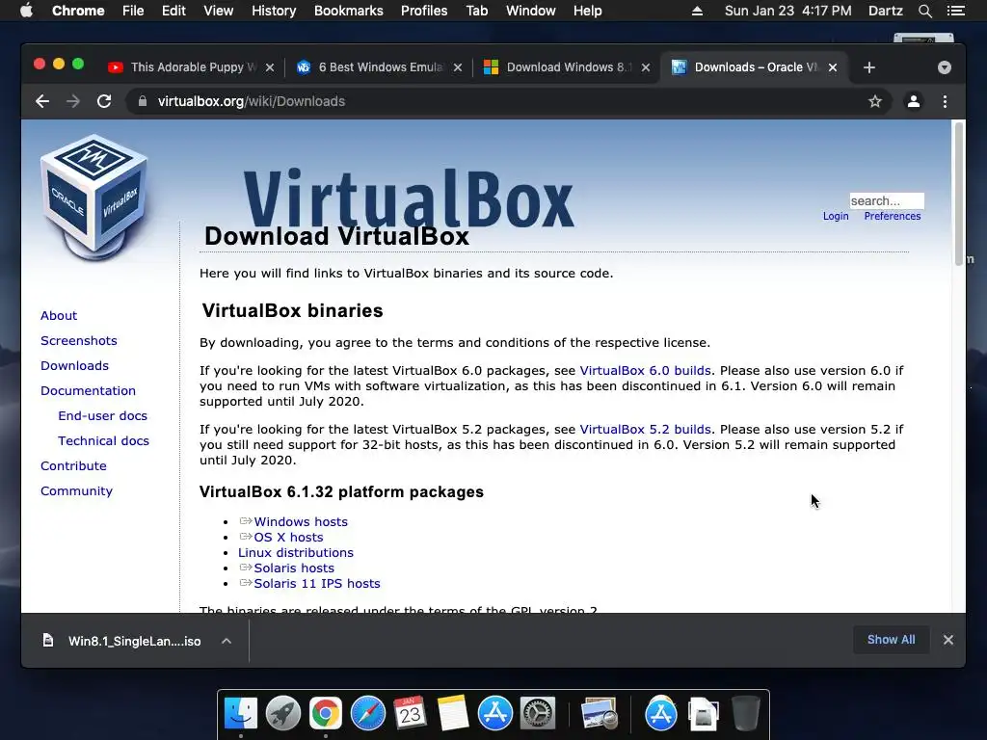Close the 6 Best Windows Emulators tab
Viewport: 987px width, 740px height.
click(x=458, y=67)
